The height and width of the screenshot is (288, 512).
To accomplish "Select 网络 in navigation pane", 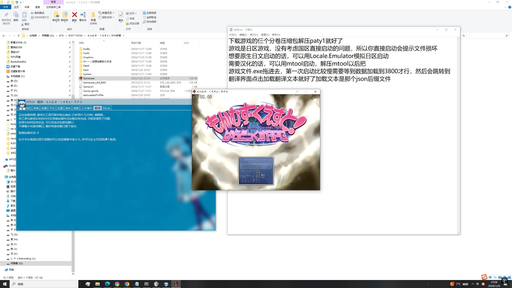I will (11, 270).
